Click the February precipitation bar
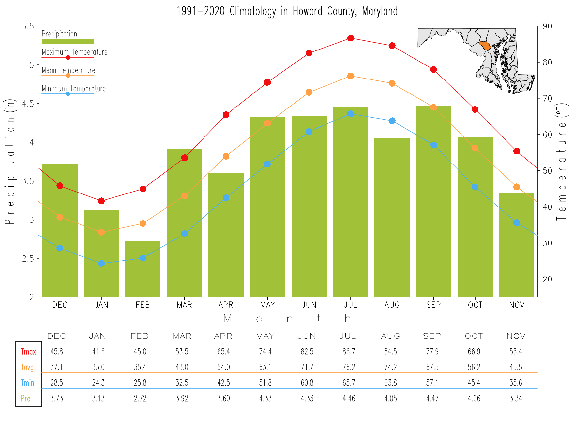Image resolution: width=574 pixels, height=443 pixels. click(143, 269)
